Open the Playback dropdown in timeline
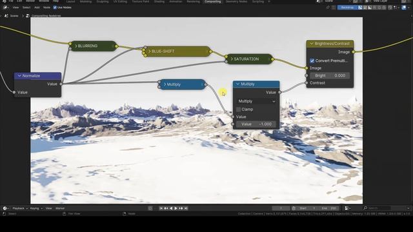Viewport: 413px width, 232px height. [20, 208]
